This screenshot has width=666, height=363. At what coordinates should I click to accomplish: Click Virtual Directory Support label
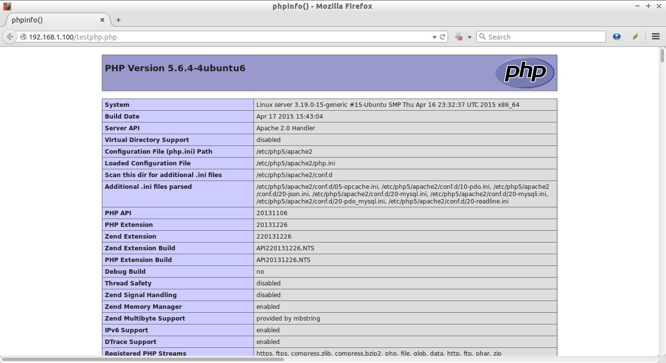pos(147,140)
